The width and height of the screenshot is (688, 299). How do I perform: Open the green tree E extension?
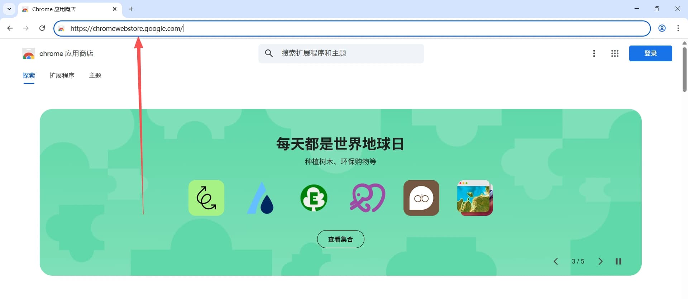314,198
